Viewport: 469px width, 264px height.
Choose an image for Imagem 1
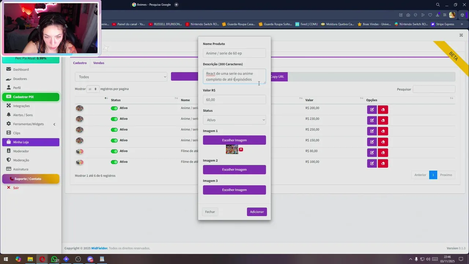234,140
